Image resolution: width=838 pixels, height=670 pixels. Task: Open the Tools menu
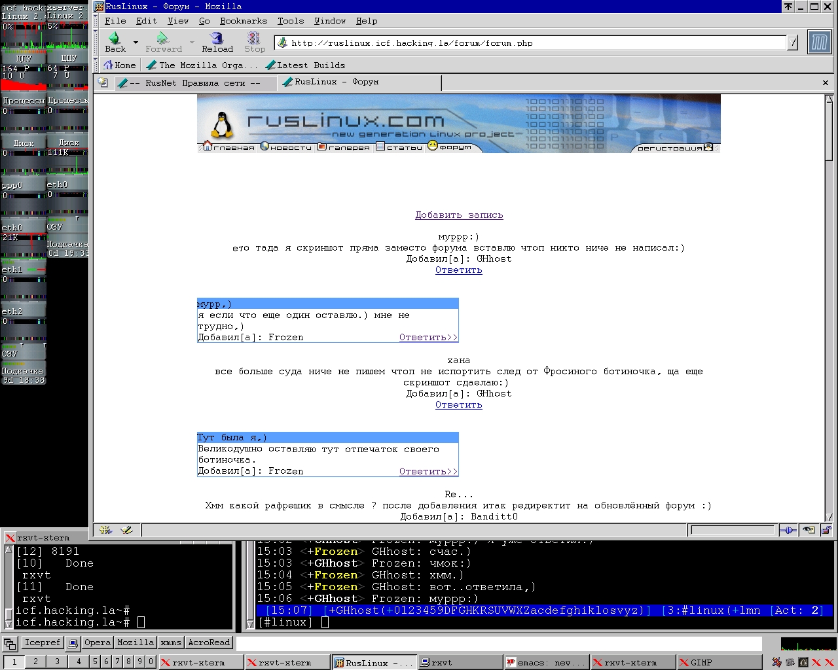(291, 21)
